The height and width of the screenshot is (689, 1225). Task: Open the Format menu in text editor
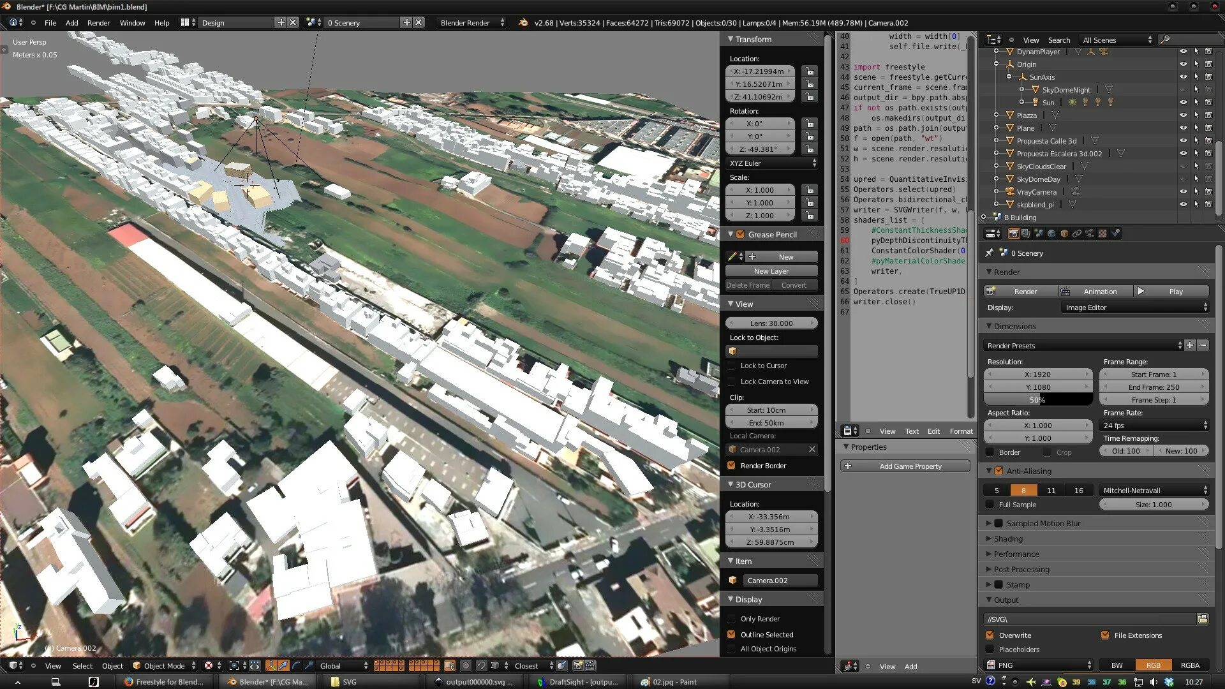[961, 431]
